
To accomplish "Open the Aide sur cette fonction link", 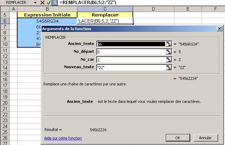I will click(63, 138).
